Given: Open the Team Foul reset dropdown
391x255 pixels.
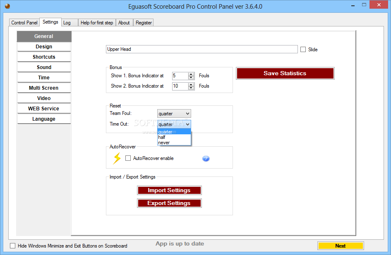Looking at the screenshot, I should (x=174, y=114).
